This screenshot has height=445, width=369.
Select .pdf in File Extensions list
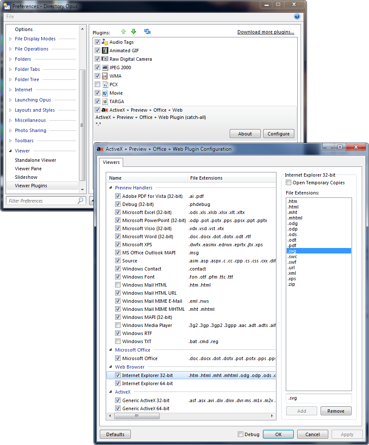319,245
